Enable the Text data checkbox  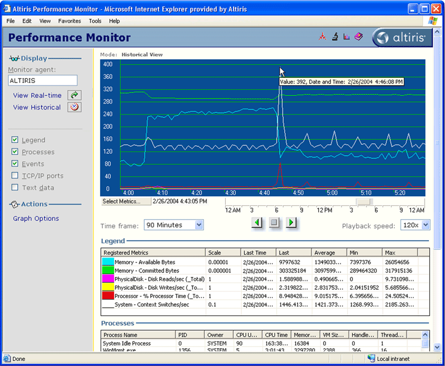tap(15, 188)
